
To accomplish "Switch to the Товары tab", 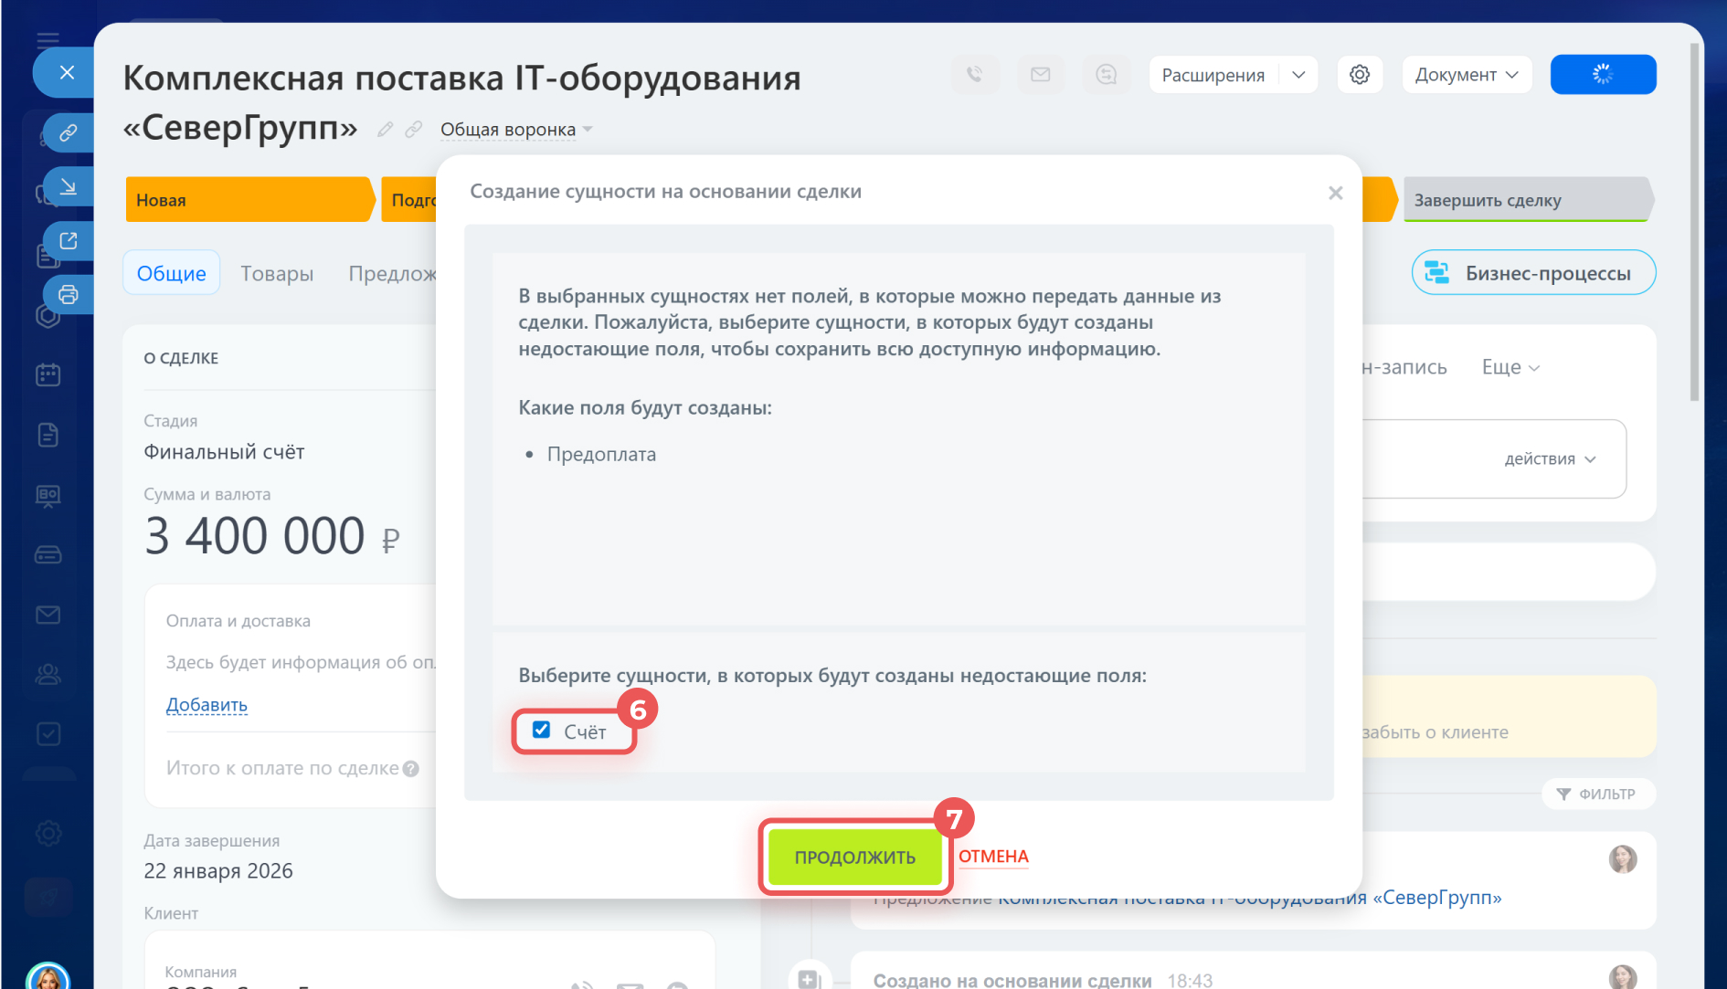I will pos(277,273).
